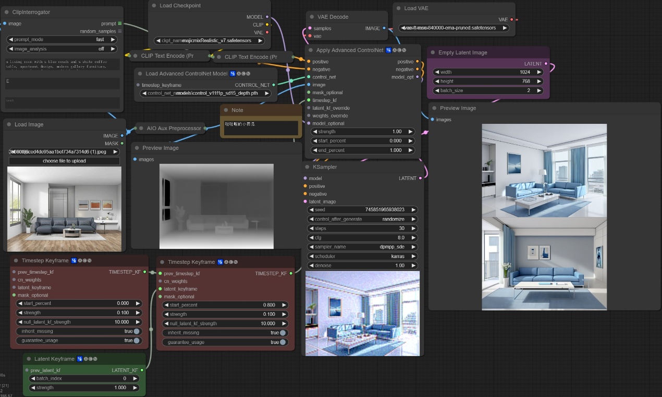Viewport: 662px width, 397px height.
Task: Toggle guarantee_usage in Timestep Keyframe with start_percent 0.800
Action: pyautogui.click(x=283, y=342)
